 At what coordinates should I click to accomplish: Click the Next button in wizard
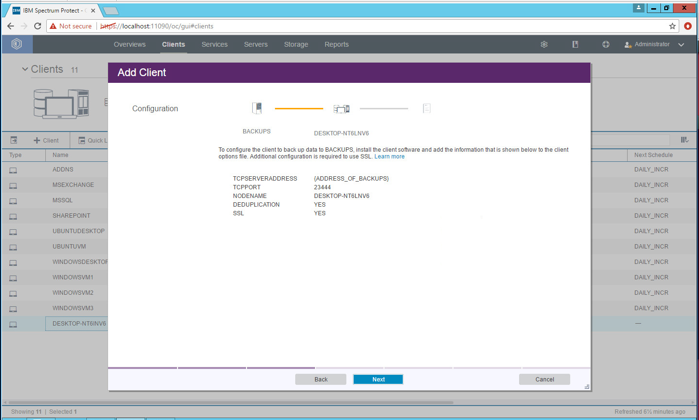(378, 380)
